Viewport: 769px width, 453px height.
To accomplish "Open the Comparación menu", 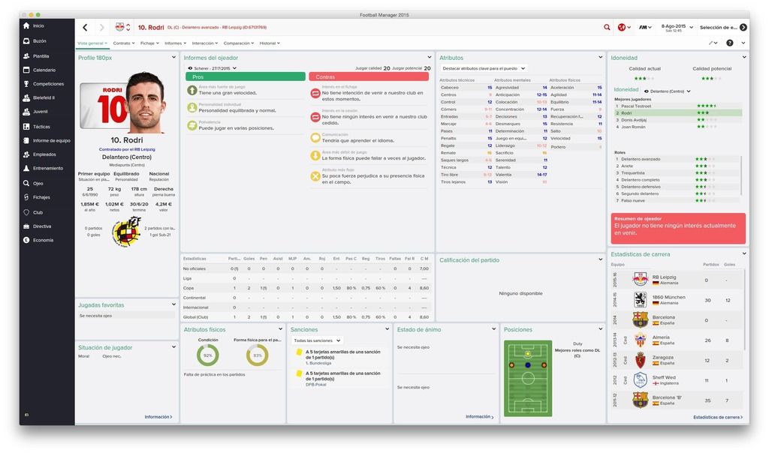I will click(x=238, y=43).
